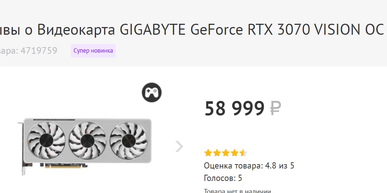This screenshot has width=387, height=193.
Task: Click the middle fan of the graphics card
Action: tap(87, 140)
